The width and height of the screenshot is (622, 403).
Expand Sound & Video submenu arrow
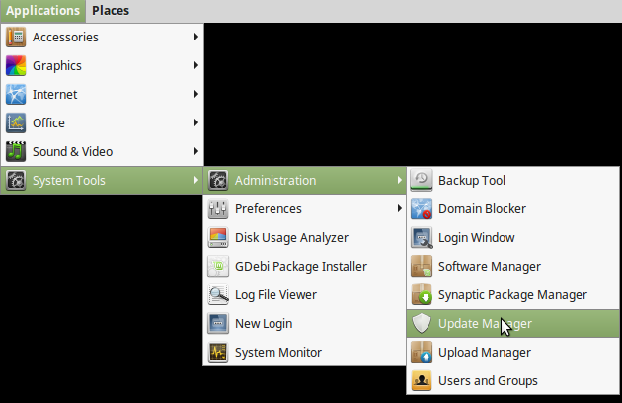[x=195, y=151]
